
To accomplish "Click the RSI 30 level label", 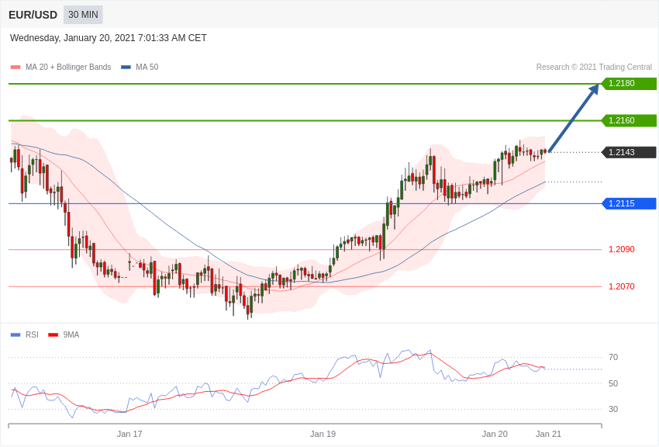I will click(613, 409).
